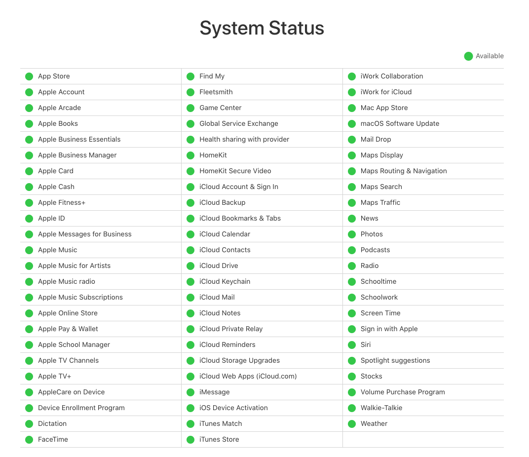Screen dimensions: 529x457
Task: Open the iTunes Store entry
Action: pos(219,439)
